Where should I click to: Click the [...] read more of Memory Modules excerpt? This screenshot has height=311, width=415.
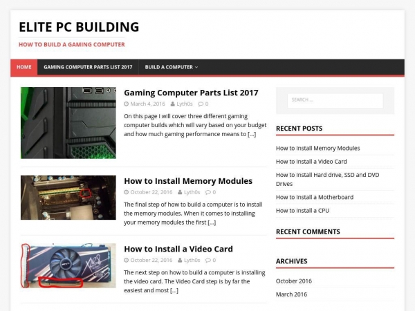tap(212, 223)
